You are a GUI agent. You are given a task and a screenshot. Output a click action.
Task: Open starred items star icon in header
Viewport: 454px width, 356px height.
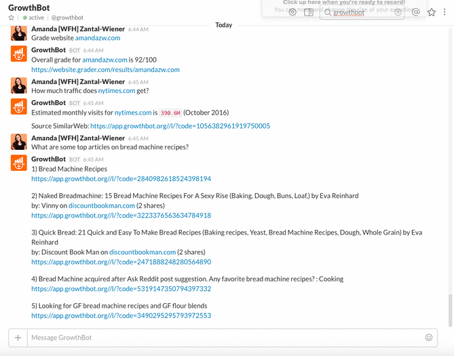point(432,12)
